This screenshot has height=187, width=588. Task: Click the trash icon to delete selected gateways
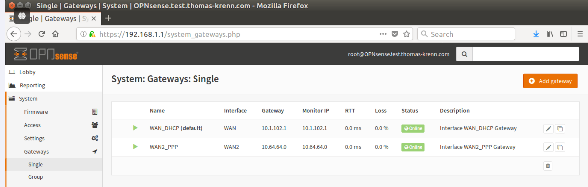click(x=548, y=166)
